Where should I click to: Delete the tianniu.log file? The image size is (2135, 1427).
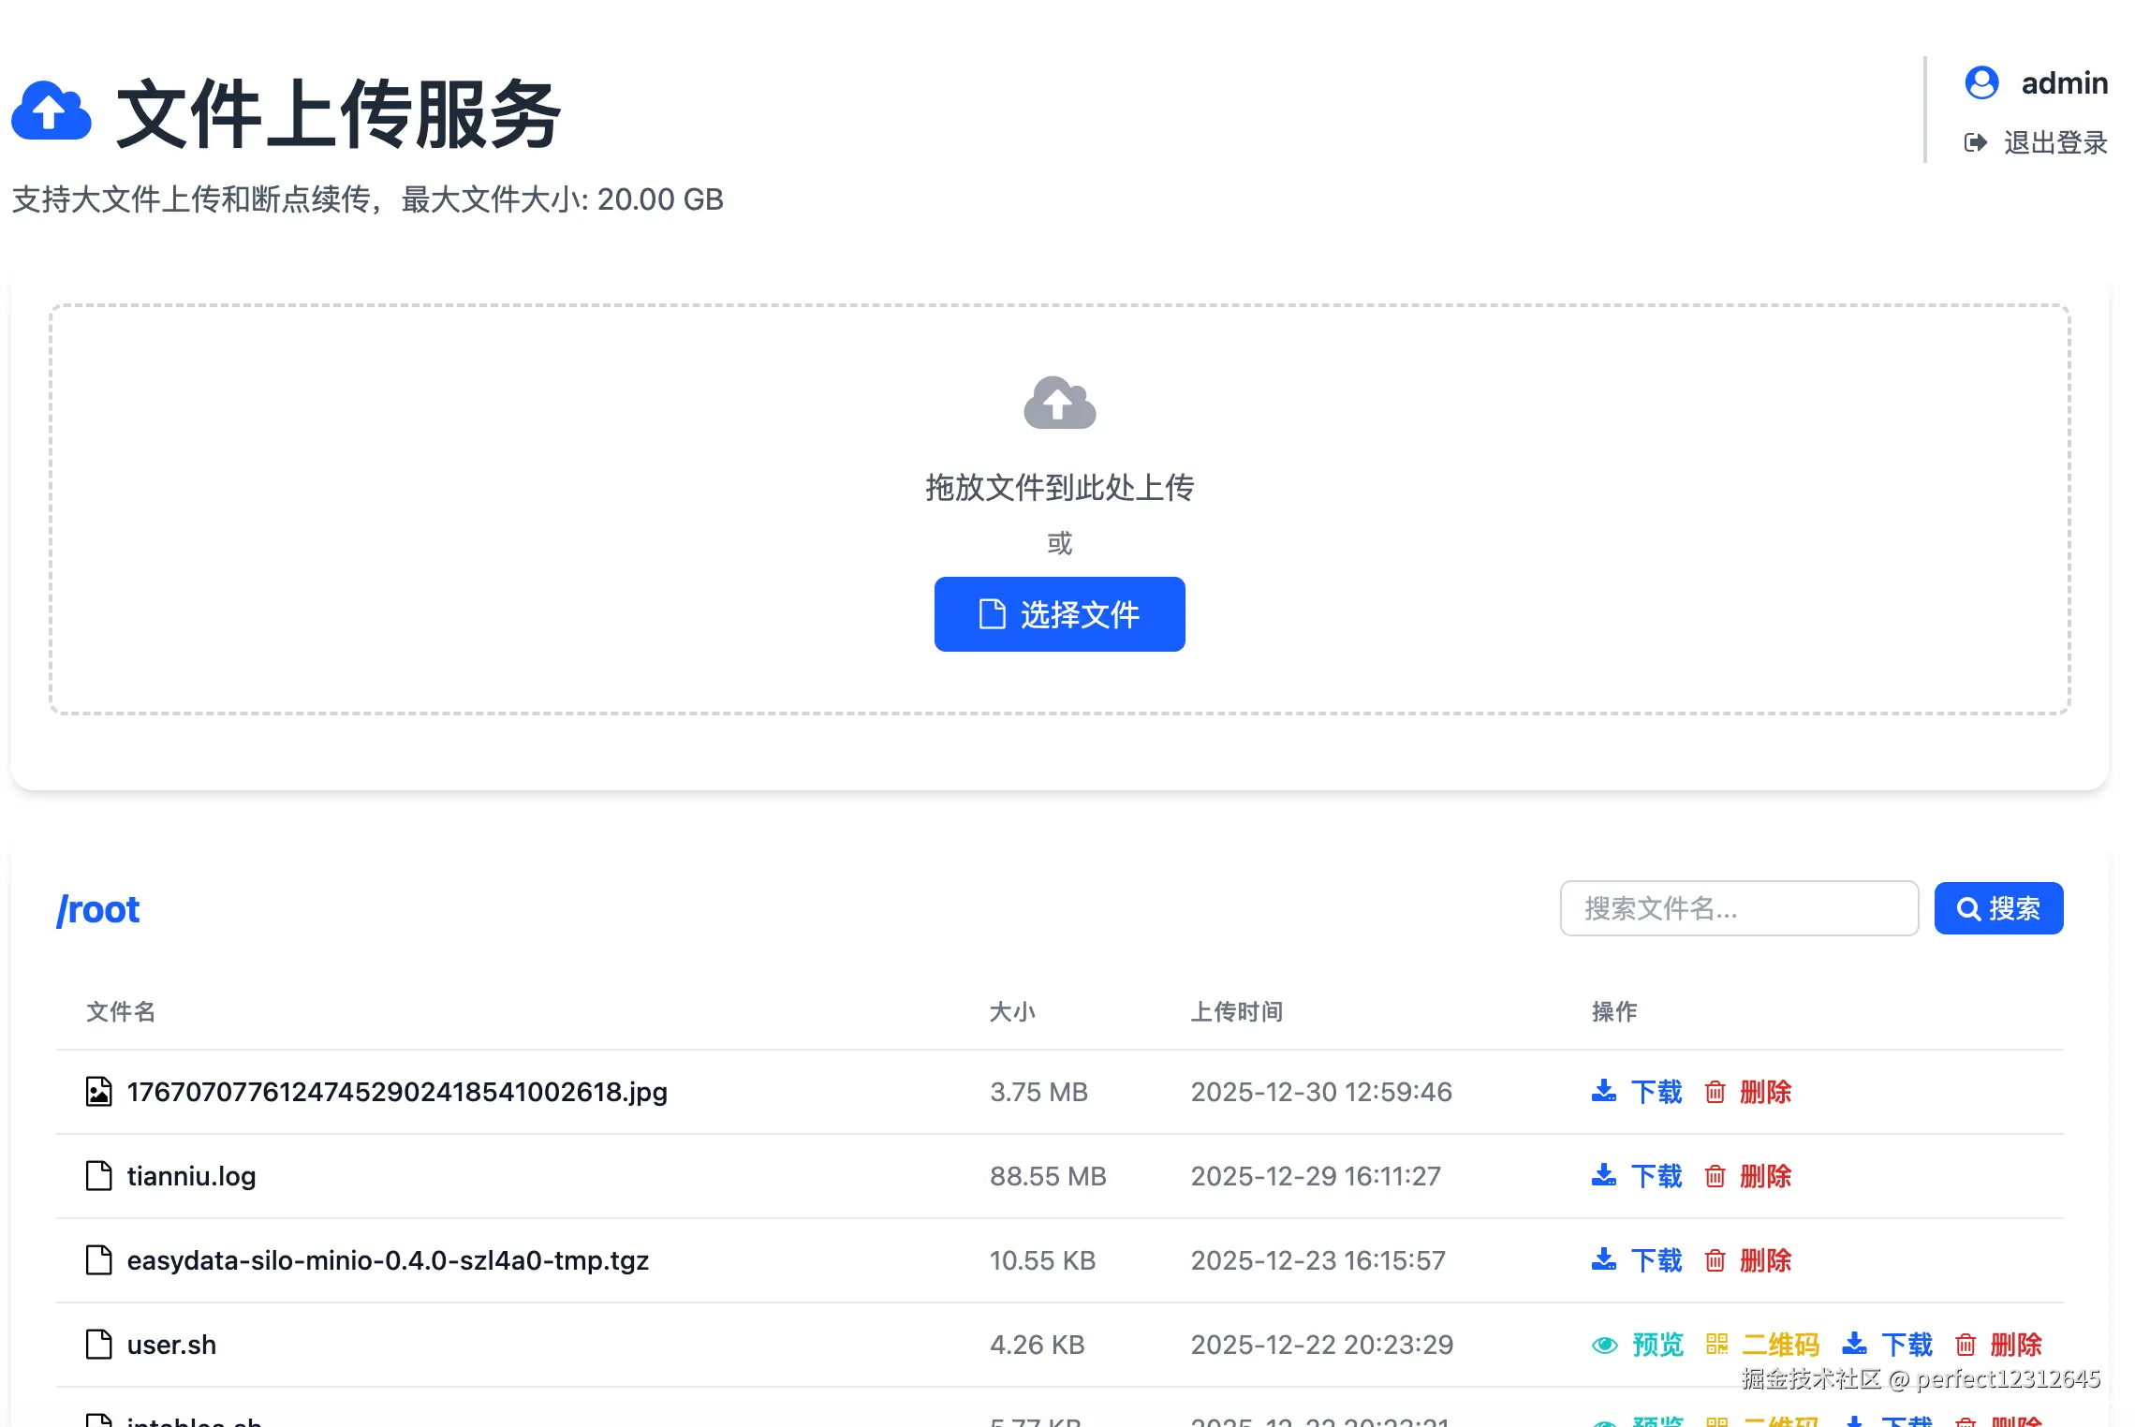pyautogui.click(x=1764, y=1176)
